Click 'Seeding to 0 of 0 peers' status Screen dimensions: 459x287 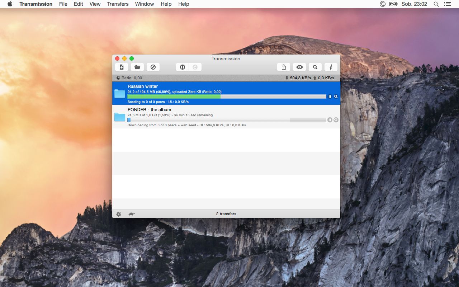click(x=158, y=102)
